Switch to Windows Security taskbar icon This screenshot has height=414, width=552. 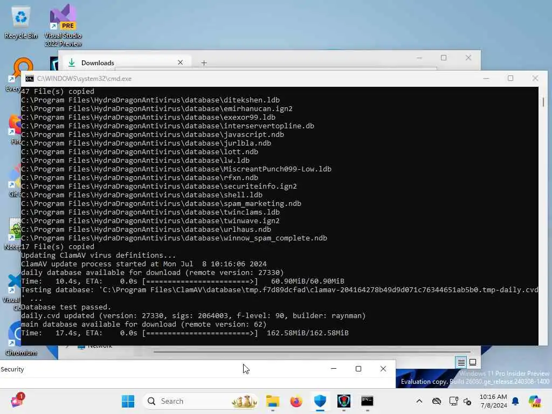click(320, 401)
